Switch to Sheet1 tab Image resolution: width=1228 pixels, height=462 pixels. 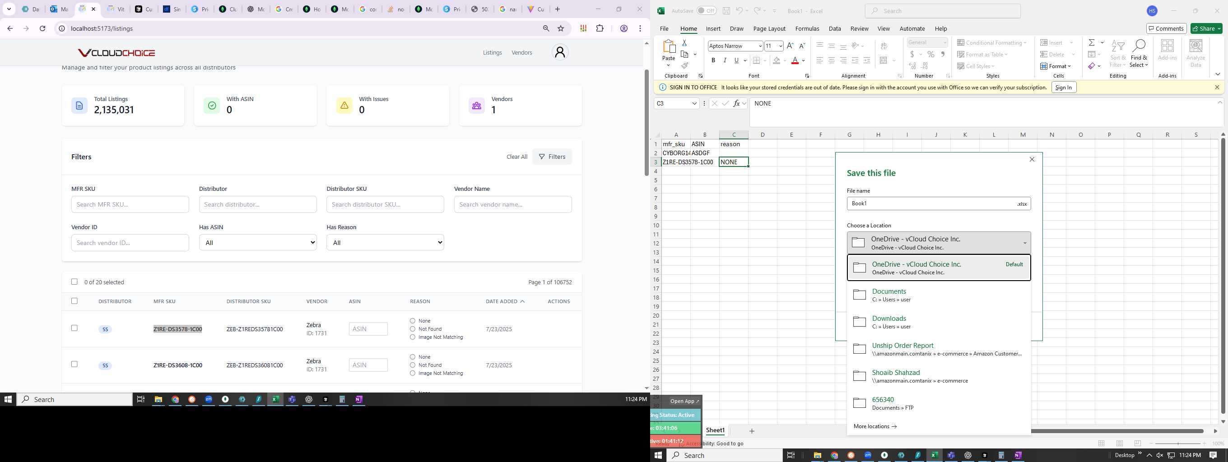[x=715, y=430]
